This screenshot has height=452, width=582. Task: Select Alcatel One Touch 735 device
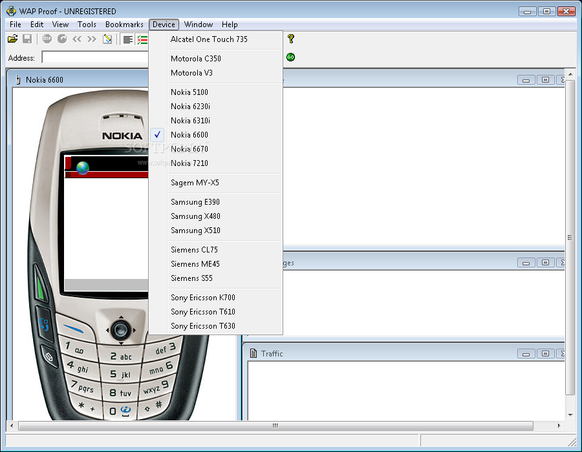tap(215, 39)
